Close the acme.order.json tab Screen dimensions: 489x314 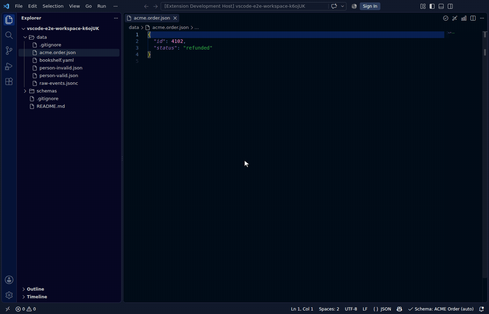point(175,18)
